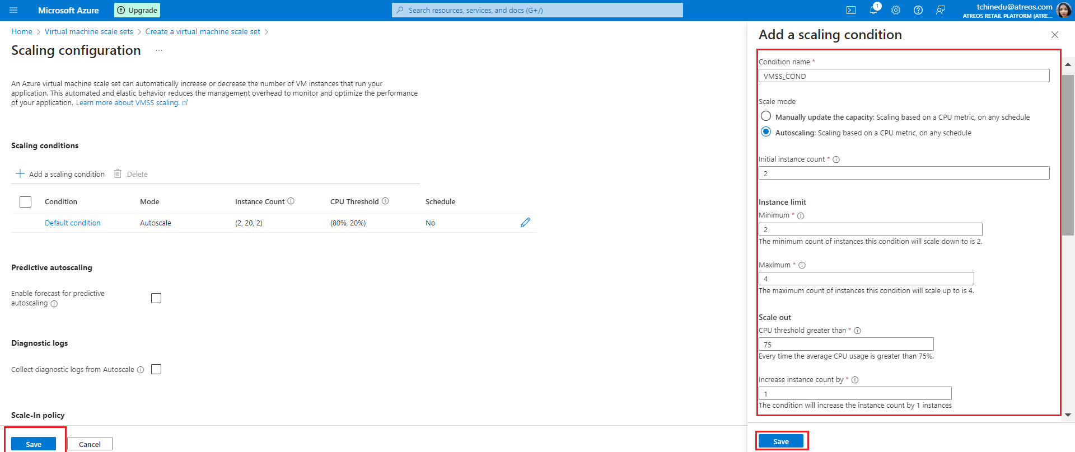Edit Default condition with pencil icon
This screenshot has height=452, width=1075.
525,223
